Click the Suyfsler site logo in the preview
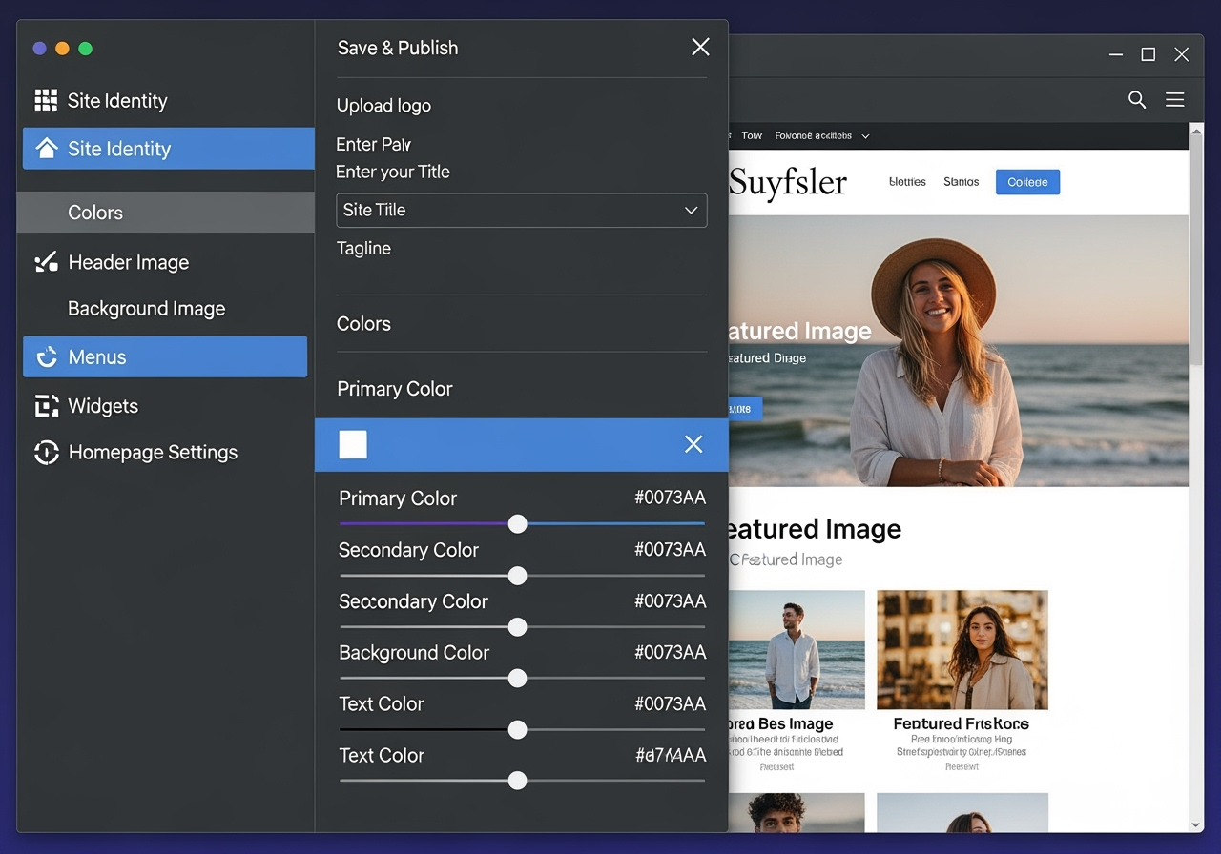Image resolution: width=1221 pixels, height=854 pixels. pyautogui.click(x=788, y=181)
